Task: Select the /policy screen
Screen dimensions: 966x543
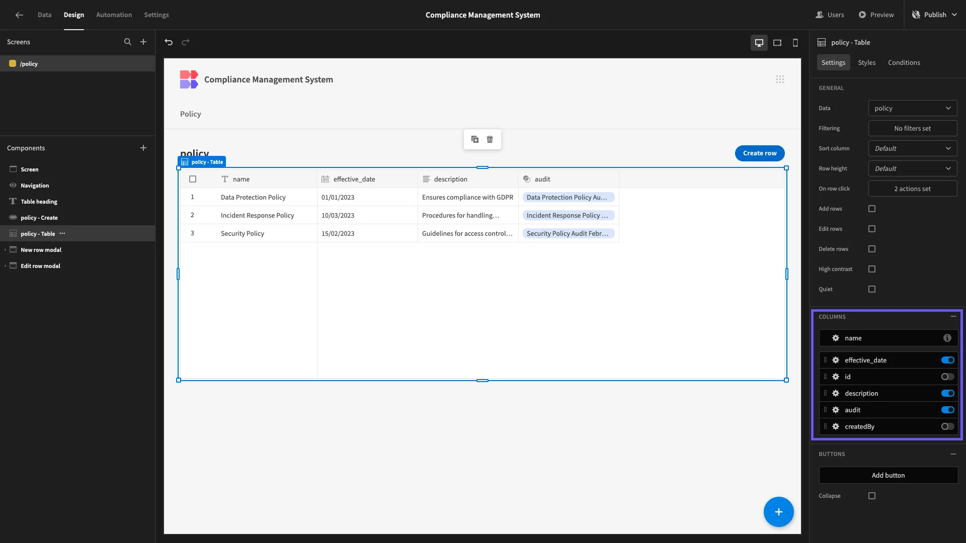Action: point(77,63)
